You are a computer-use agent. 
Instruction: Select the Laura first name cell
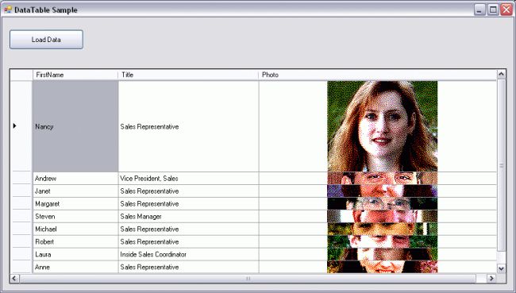75,254
